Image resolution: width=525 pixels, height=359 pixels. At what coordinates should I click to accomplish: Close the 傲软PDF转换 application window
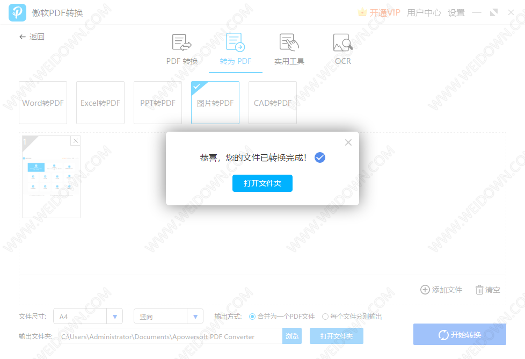[511, 13]
